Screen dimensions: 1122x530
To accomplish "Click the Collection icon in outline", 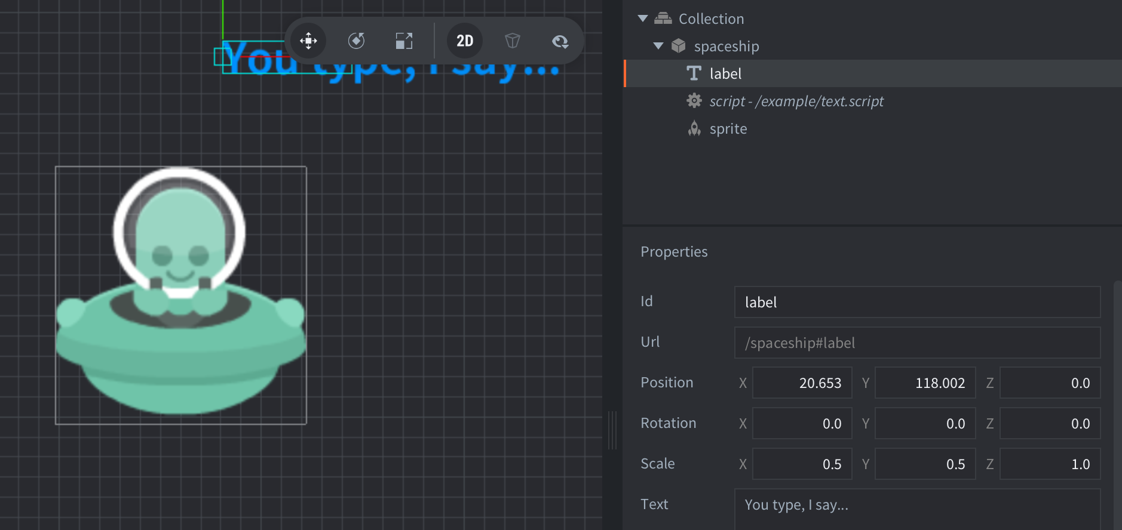I will pos(663,19).
